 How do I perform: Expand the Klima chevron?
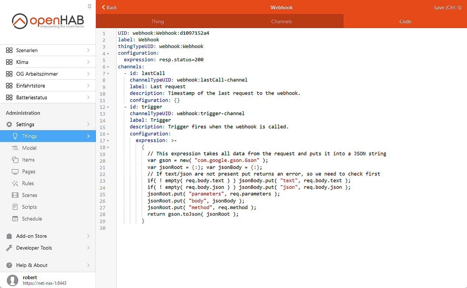coord(89,62)
